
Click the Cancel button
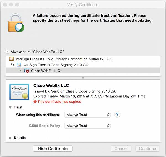[x=121, y=148]
